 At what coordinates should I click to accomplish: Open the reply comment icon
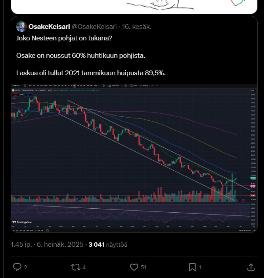point(17,267)
